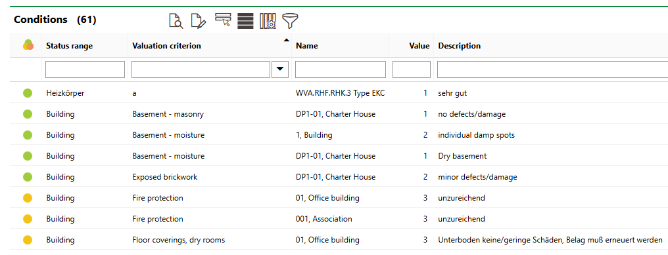Click value 3 in Floor coverings row
Screen dimensions: 668x255
pyautogui.click(x=425, y=240)
